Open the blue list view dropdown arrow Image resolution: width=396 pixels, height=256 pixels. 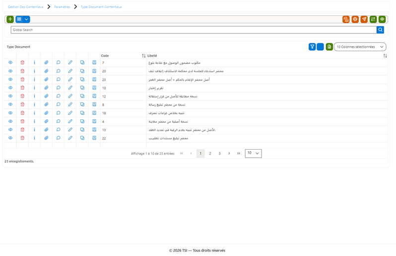tap(26, 19)
